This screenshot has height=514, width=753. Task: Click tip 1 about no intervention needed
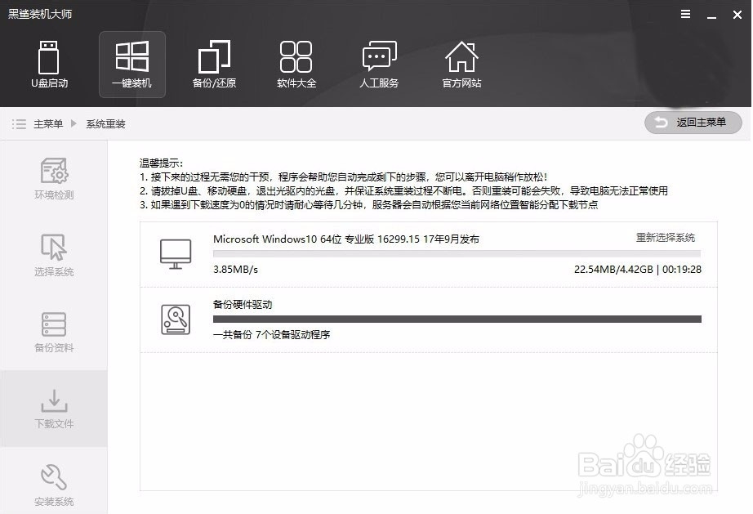click(343, 177)
